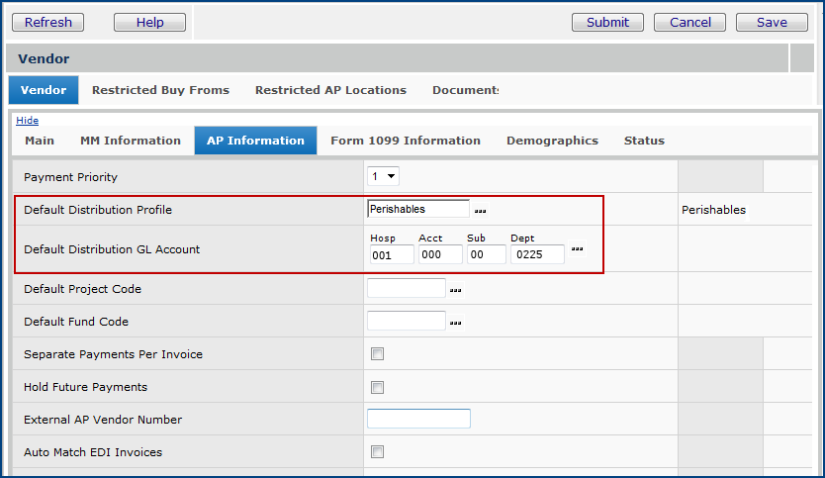
Task: Open the Form 1099 Information tab
Action: pyautogui.click(x=406, y=141)
